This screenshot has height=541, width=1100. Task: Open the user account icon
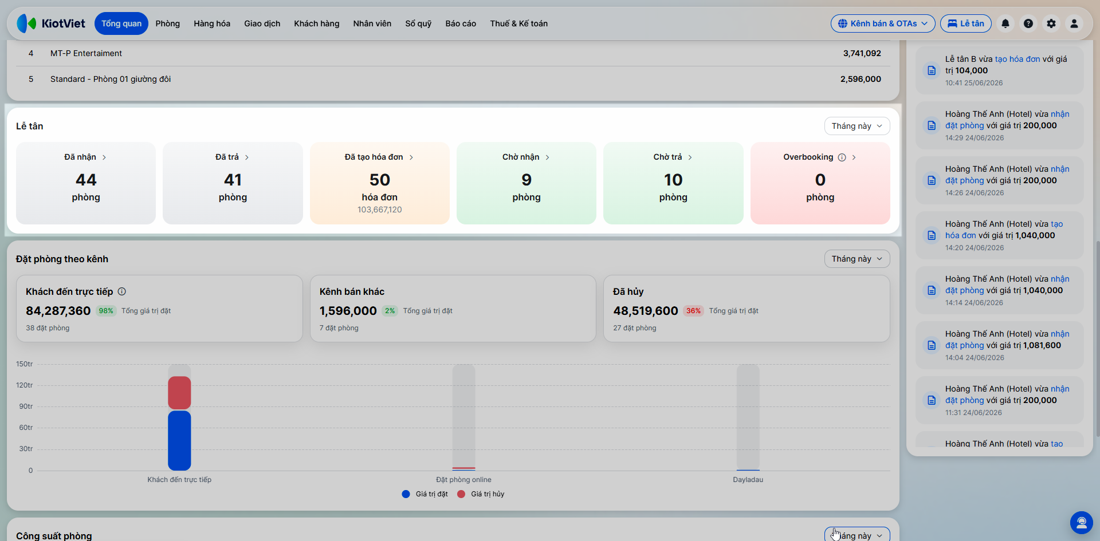(x=1074, y=23)
